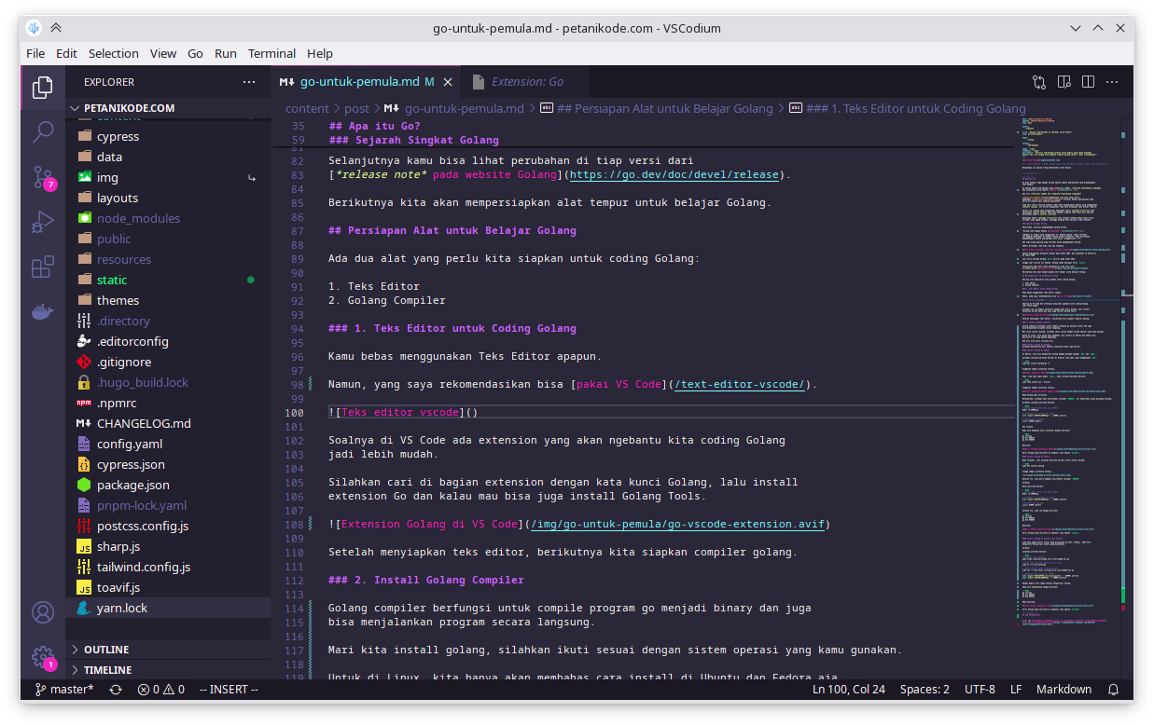This screenshot has height=726, width=1154.
Task: Click the VSCodium app icon in title bar
Action: click(35, 28)
